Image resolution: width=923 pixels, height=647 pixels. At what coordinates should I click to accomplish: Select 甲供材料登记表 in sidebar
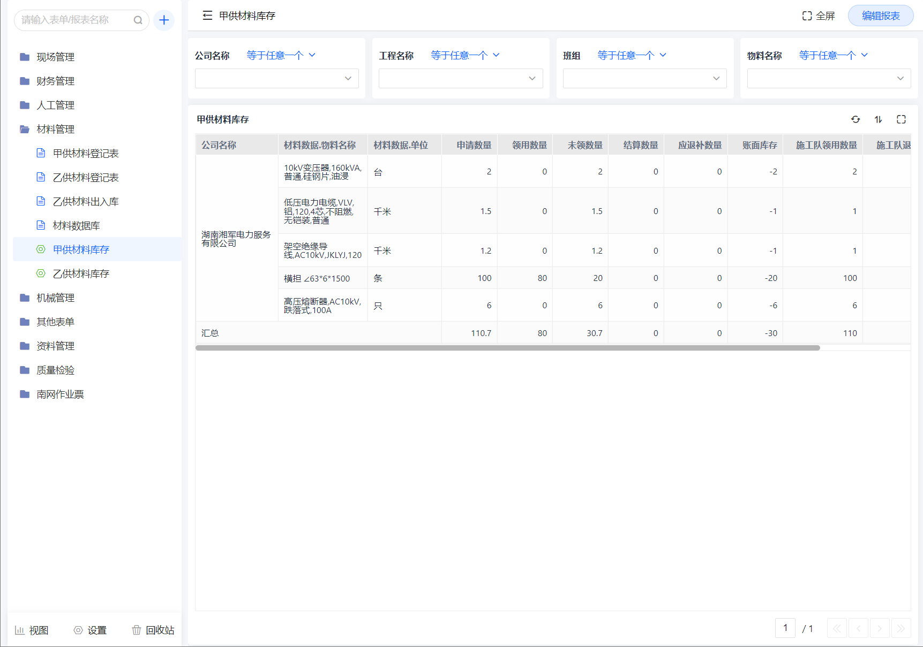click(x=86, y=153)
